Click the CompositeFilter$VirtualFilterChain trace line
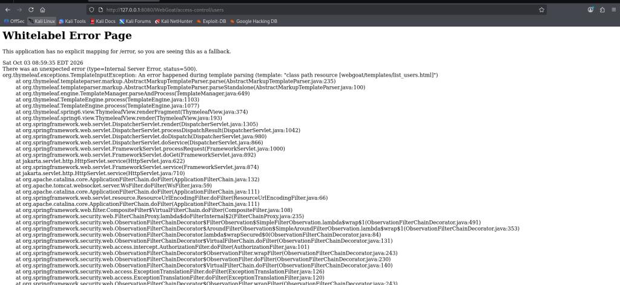The width and height of the screenshot is (620, 285). [x=154, y=210]
